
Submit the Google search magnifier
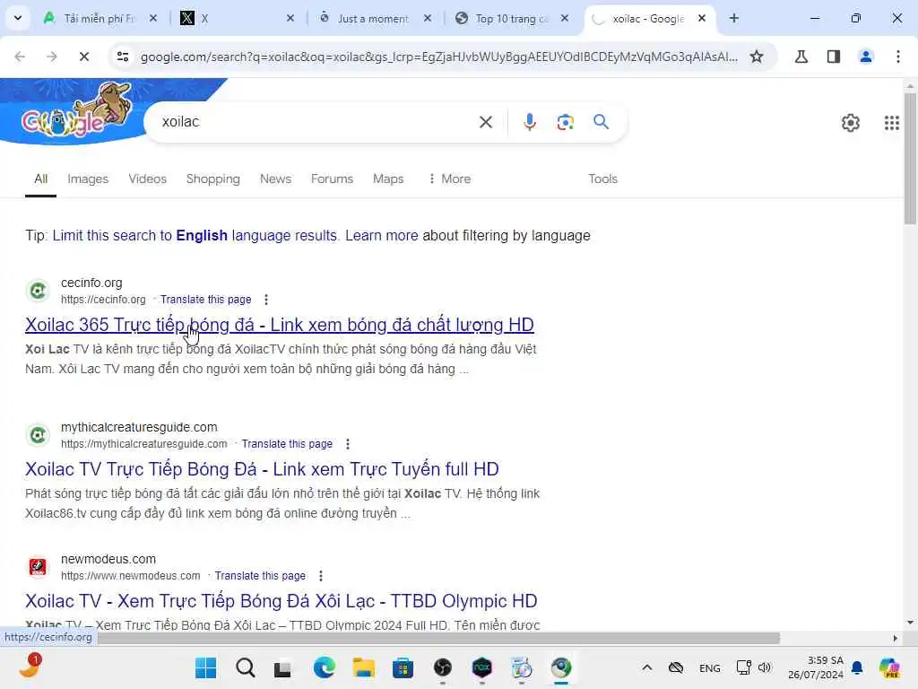point(602,122)
